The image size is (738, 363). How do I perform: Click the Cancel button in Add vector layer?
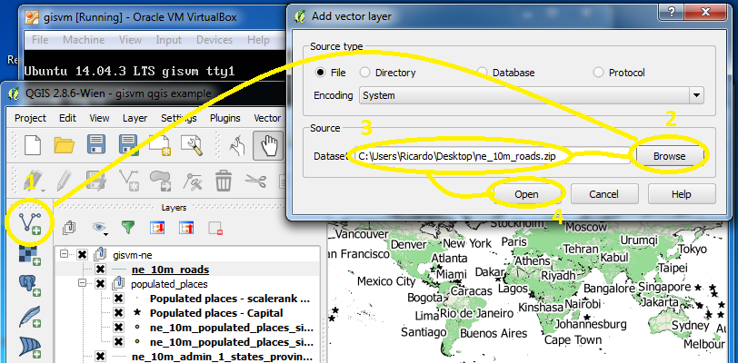603,193
